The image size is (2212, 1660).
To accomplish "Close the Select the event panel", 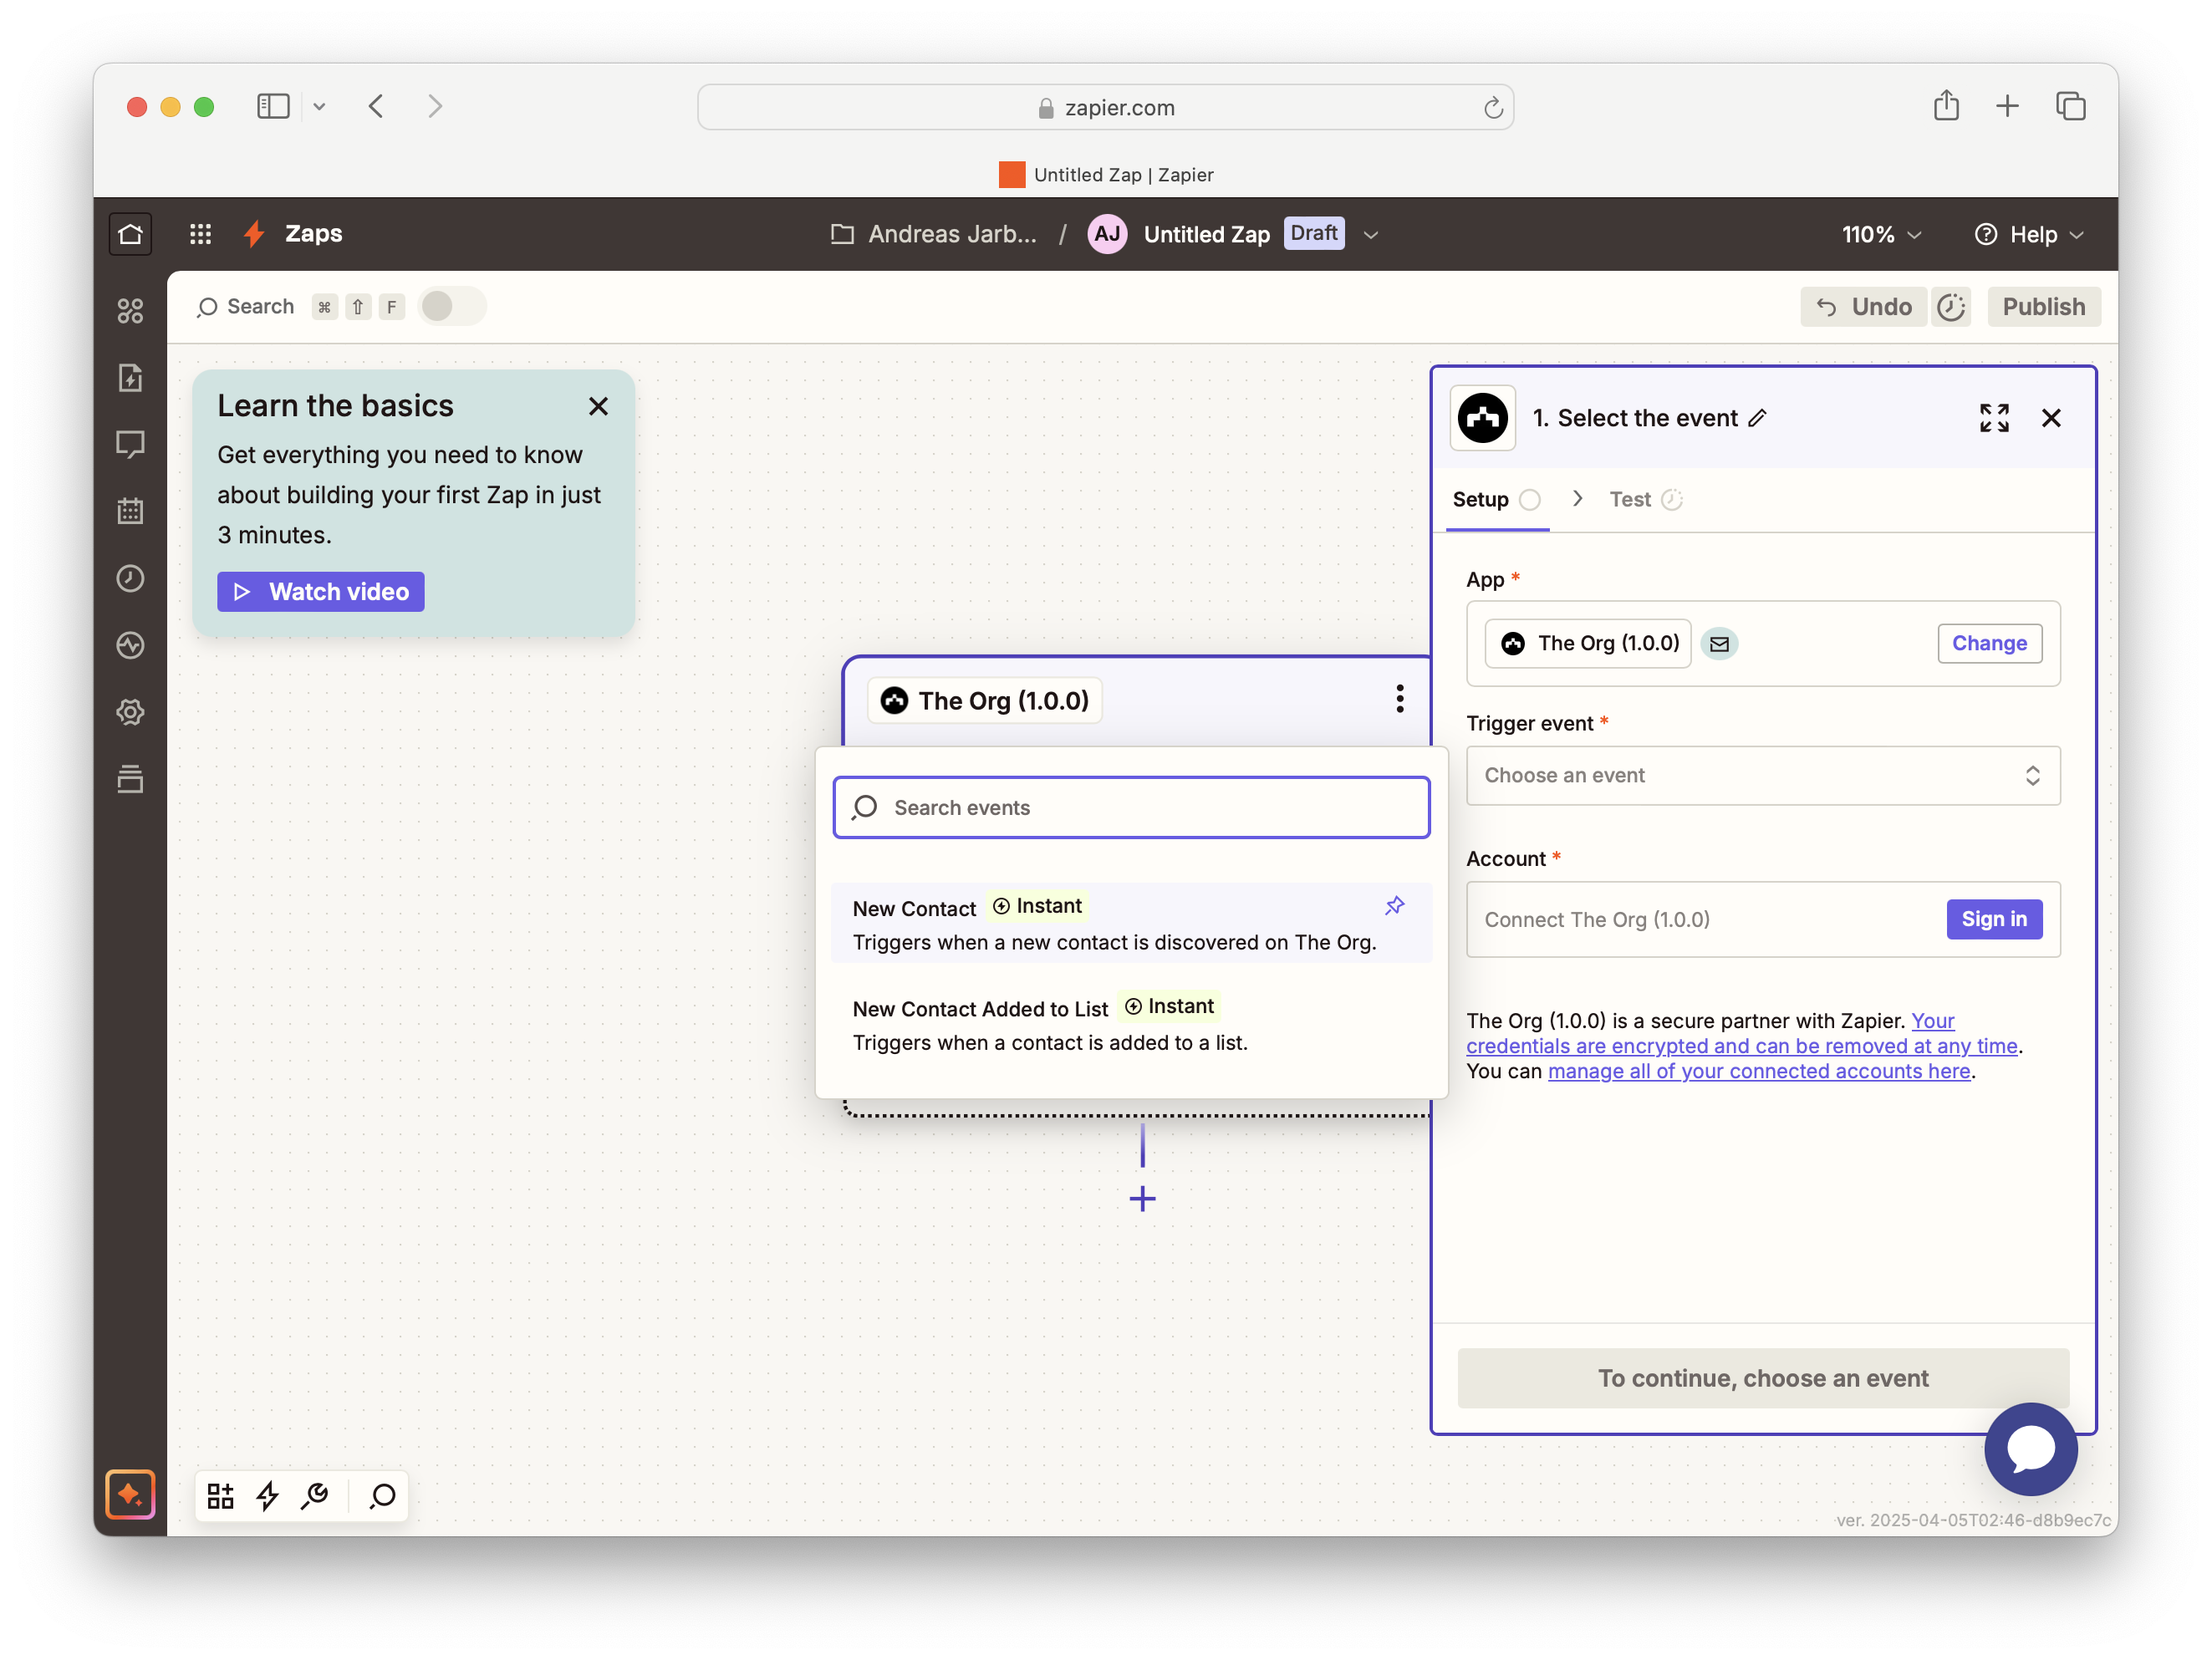I will pyautogui.click(x=2051, y=418).
